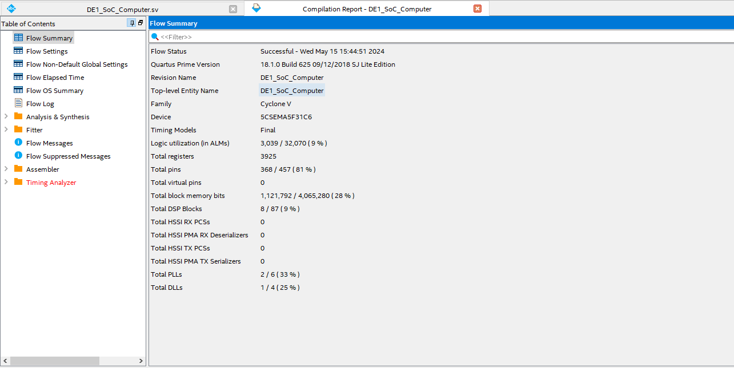Image resolution: width=734 pixels, height=368 pixels.
Task: Click the 'Total HSSI RX PCSs' row label
Action: coord(180,222)
